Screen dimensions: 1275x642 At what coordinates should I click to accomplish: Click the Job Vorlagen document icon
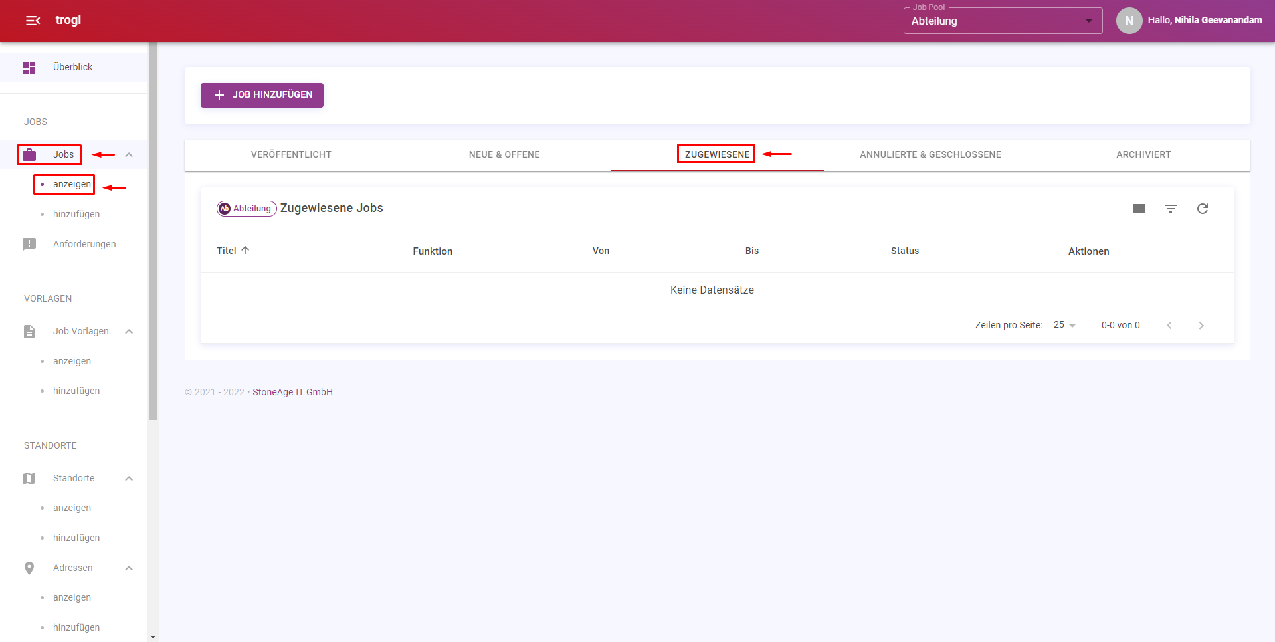(29, 332)
